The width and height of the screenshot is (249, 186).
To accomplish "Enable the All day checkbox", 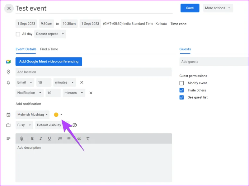I will pyautogui.click(x=18, y=34).
